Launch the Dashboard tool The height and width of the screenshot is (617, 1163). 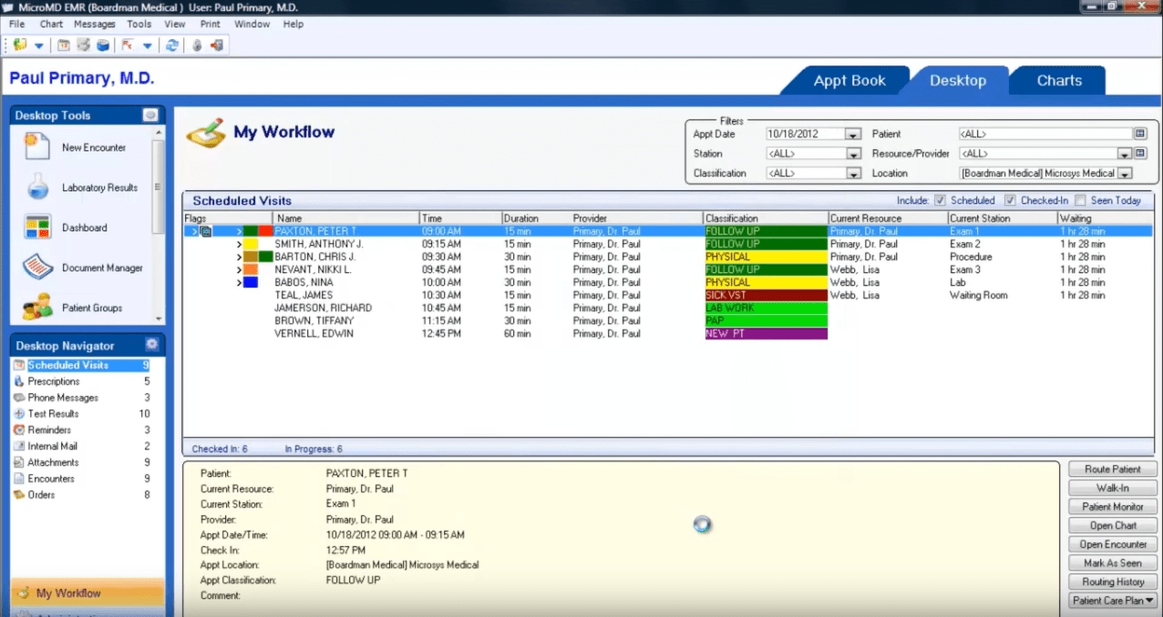[38, 228]
